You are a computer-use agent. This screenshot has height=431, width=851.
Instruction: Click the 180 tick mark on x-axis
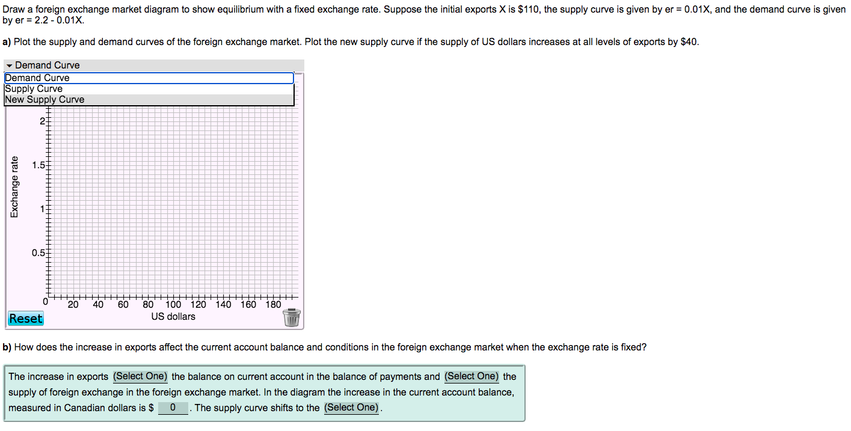click(x=274, y=304)
